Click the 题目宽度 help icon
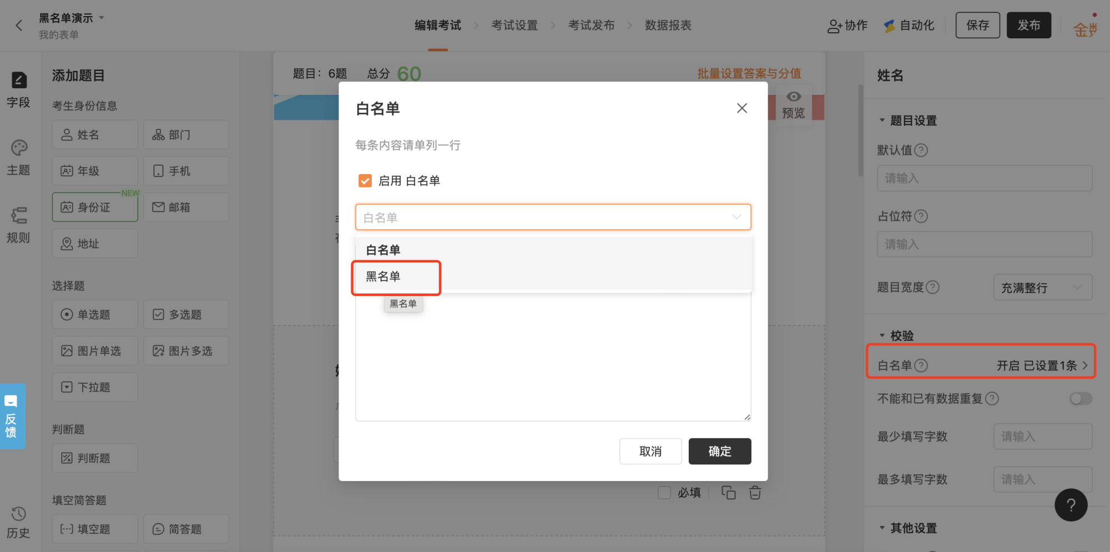 933,287
